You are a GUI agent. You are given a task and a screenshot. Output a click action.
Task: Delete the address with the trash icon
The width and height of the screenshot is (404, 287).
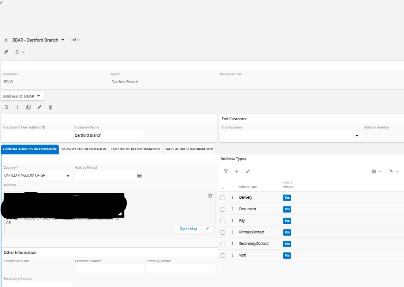[x=50, y=107]
